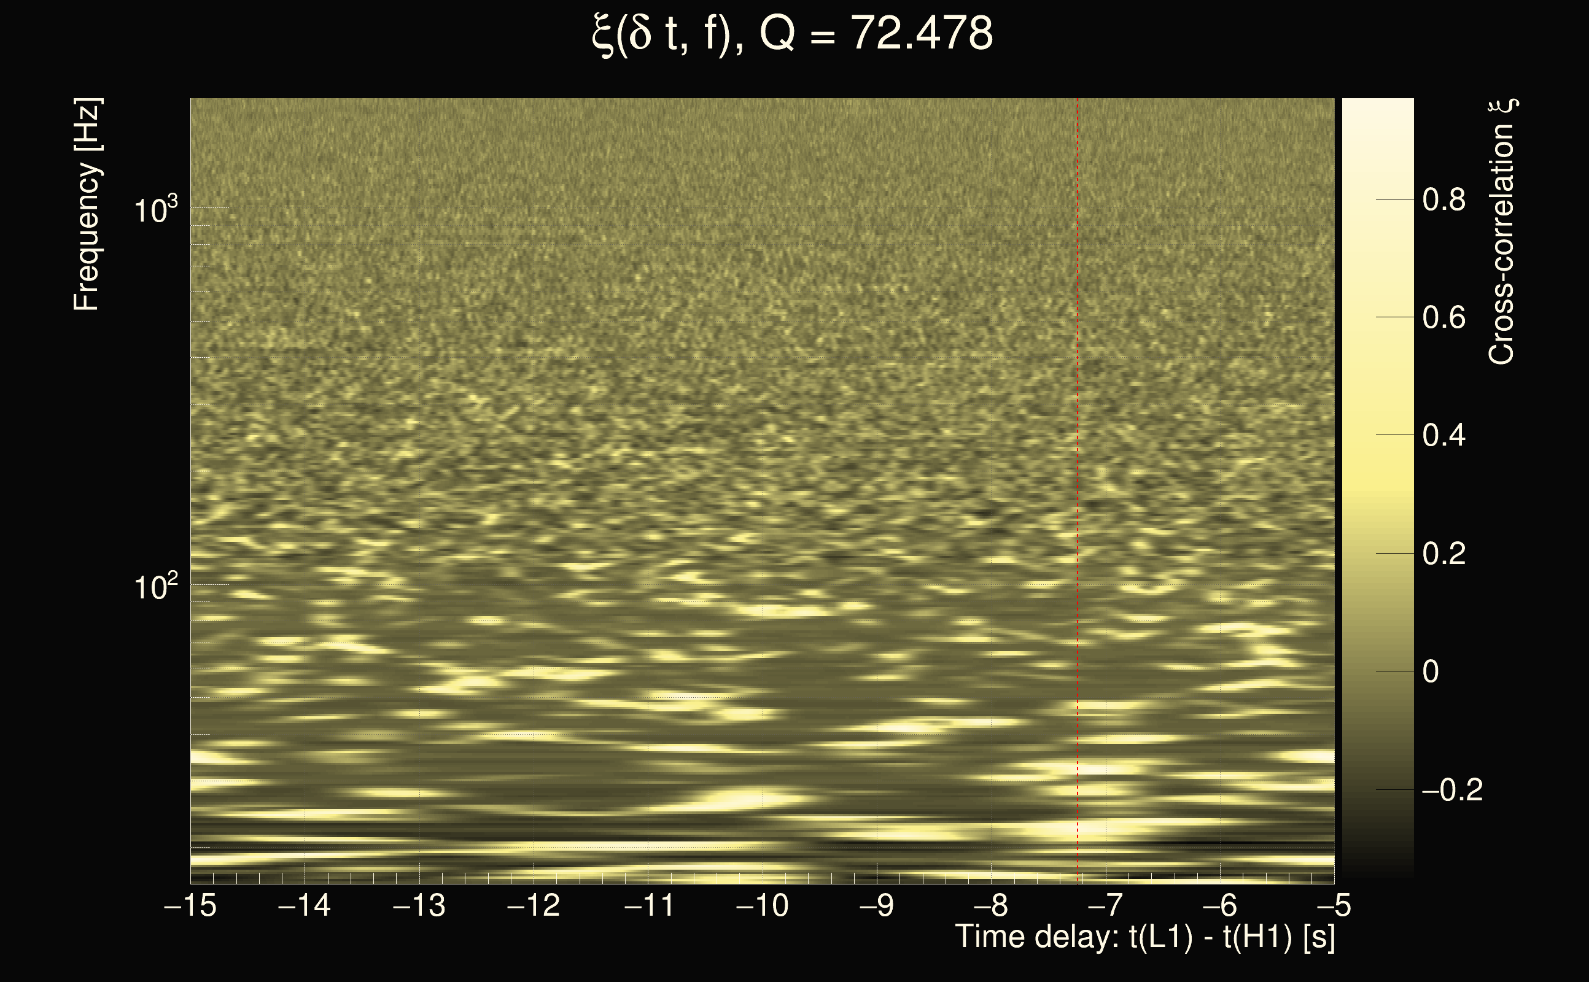Click the −12 time delay tick label
The width and height of the screenshot is (1589, 982).
(534, 905)
